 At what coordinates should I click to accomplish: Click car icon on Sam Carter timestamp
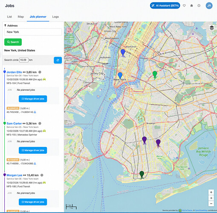click(44, 131)
